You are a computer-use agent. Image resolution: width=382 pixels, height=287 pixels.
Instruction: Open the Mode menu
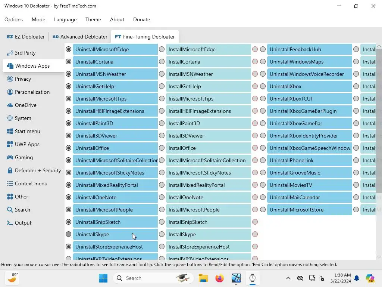point(38,19)
